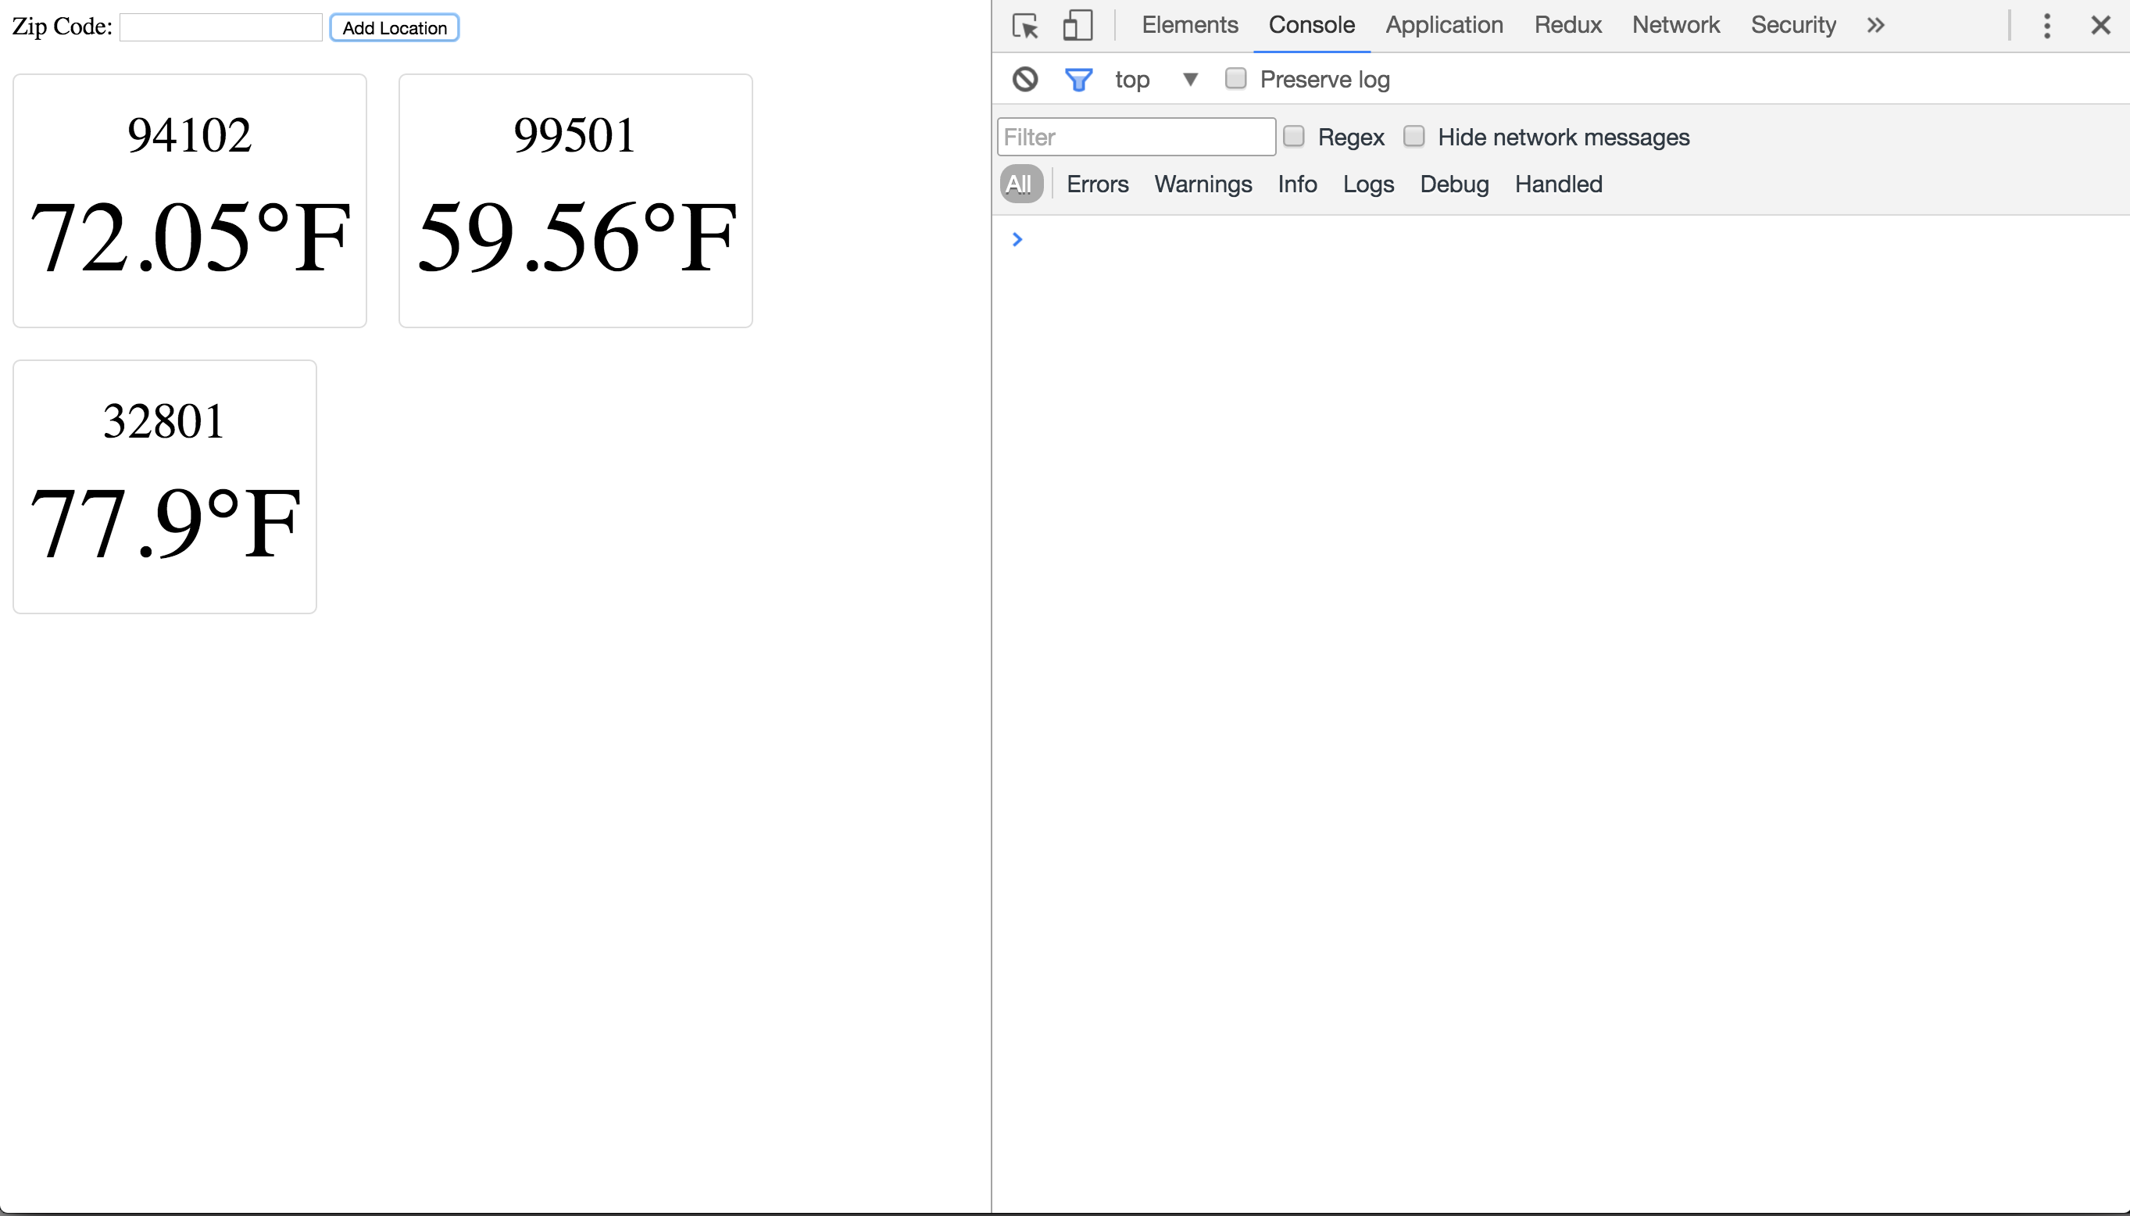The width and height of the screenshot is (2130, 1216).
Task: Toggle device toolbar icon in DevTools
Action: (x=1077, y=25)
